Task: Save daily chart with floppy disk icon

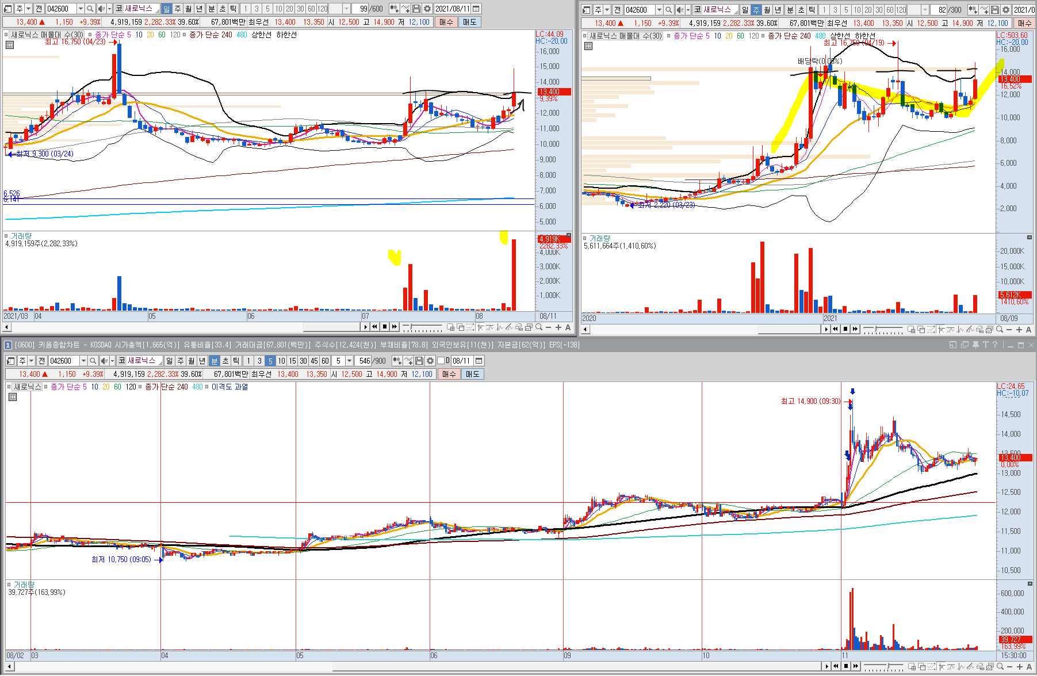Action: [x=417, y=9]
